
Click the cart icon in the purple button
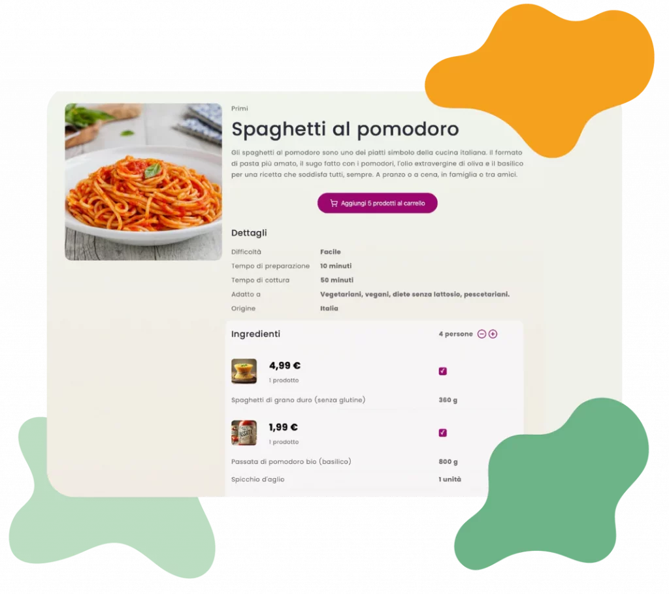334,204
